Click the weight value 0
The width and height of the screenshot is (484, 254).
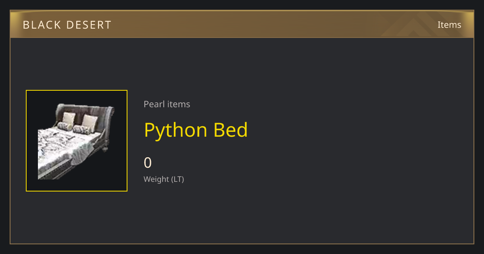pyautogui.click(x=148, y=162)
